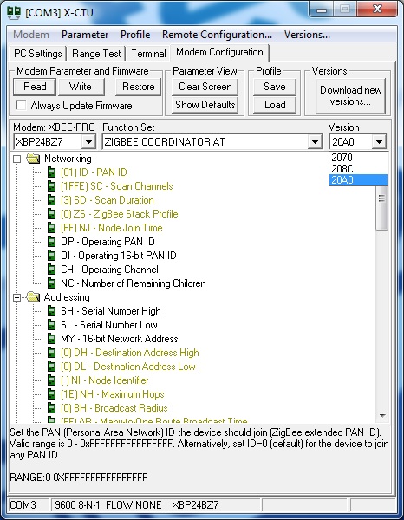
Task: Click the COM3 status bar entry
Action: tap(29, 505)
